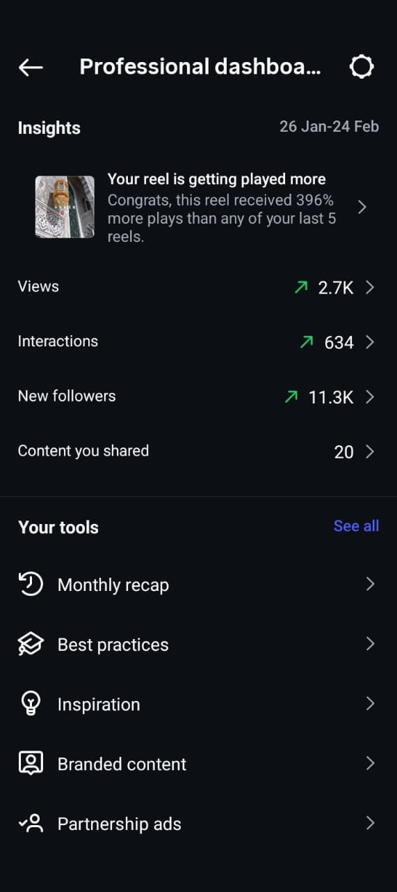397x892 pixels.
Task: Expand the New followers 11.3K chevron
Action: pyautogui.click(x=370, y=397)
